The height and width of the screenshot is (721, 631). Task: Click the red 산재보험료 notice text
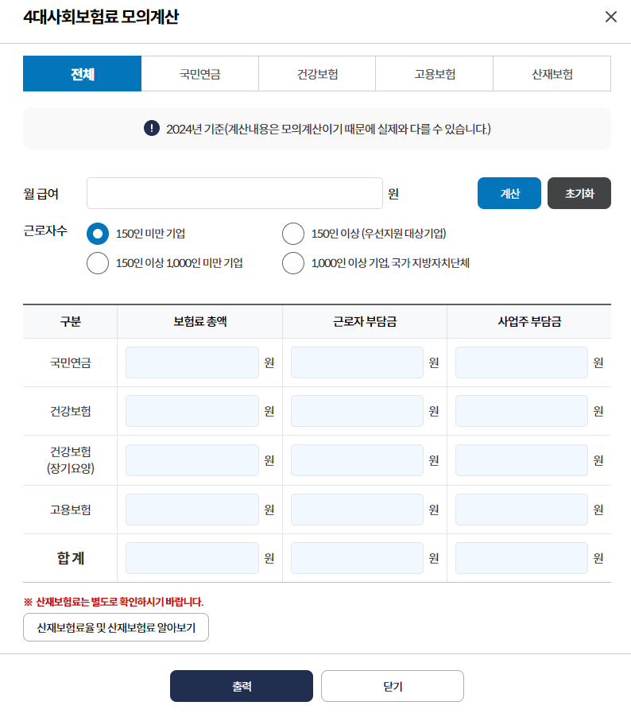click(x=114, y=602)
